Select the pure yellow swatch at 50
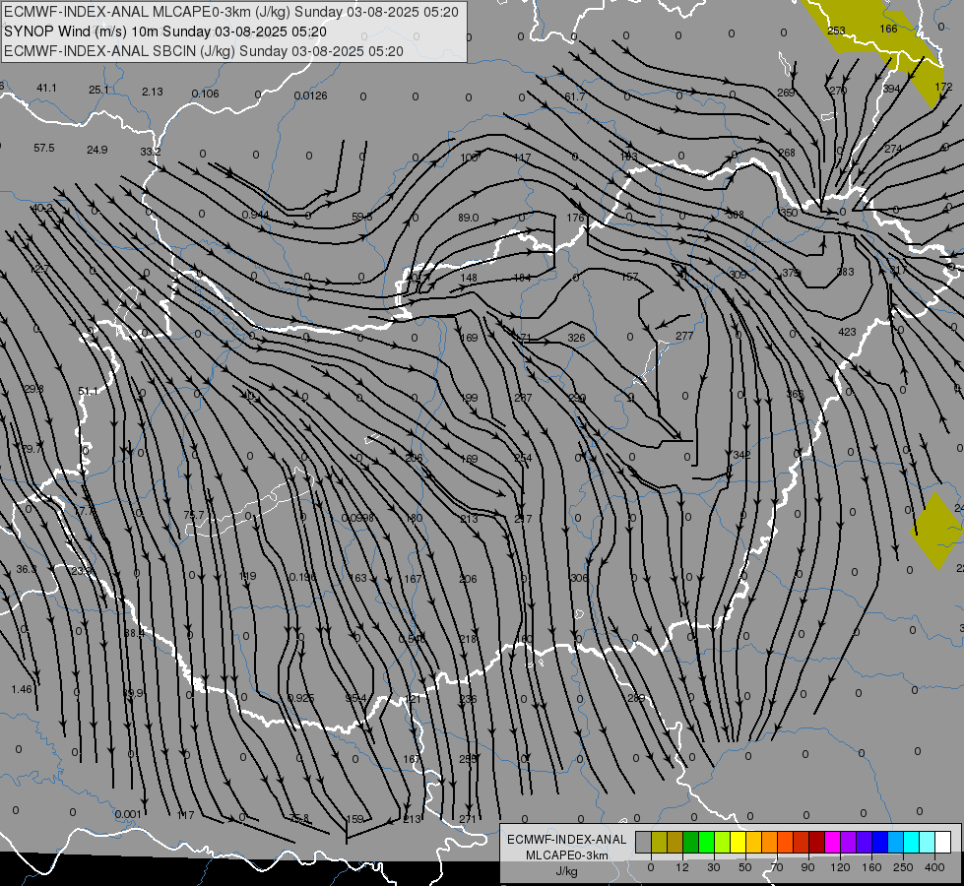 738,842
